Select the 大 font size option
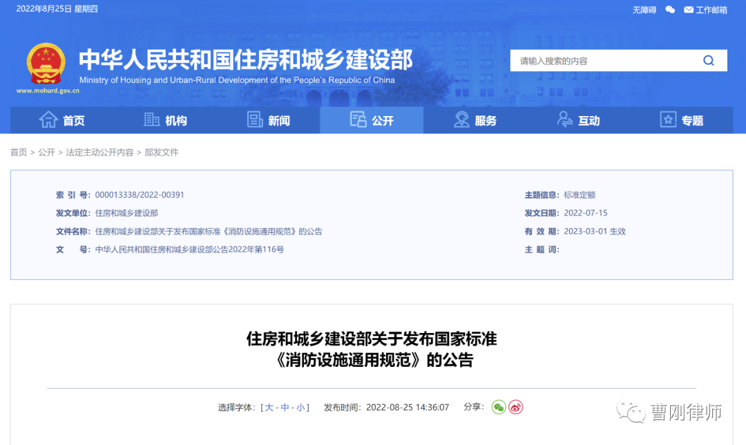 (x=269, y=407)
